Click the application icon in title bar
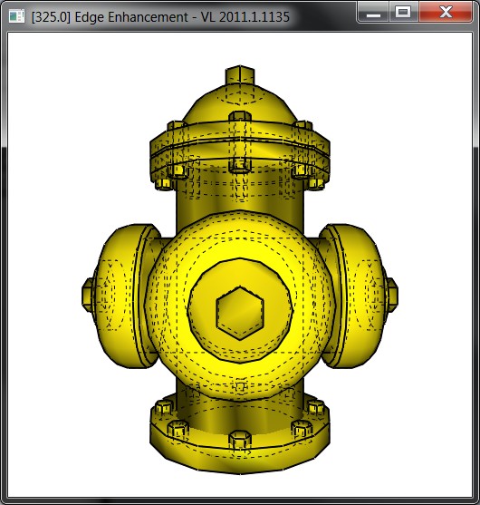The width and height of the screenshot is (480, 505). (16, 16)
